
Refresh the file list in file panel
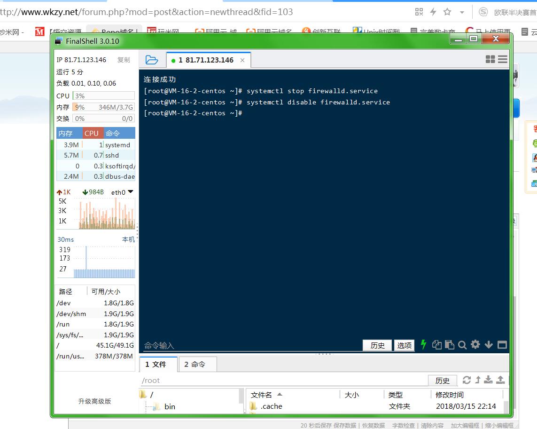pos(467,380)
